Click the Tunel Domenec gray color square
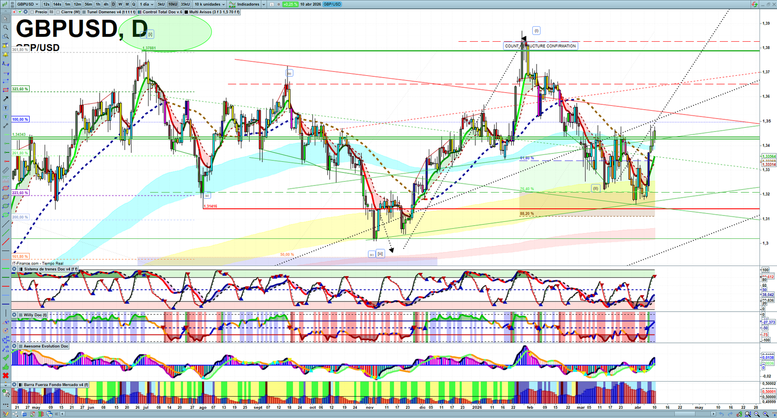The width and height of the screenshot is (777, 418). click(84, 12)
